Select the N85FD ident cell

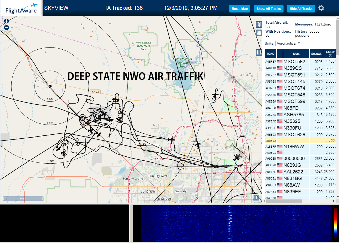click(296, 108)
